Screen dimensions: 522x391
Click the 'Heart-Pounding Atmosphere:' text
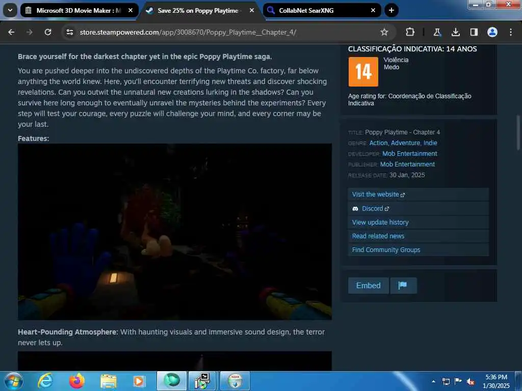[x=68, y=332]
